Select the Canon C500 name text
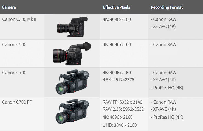 point(14,44)
